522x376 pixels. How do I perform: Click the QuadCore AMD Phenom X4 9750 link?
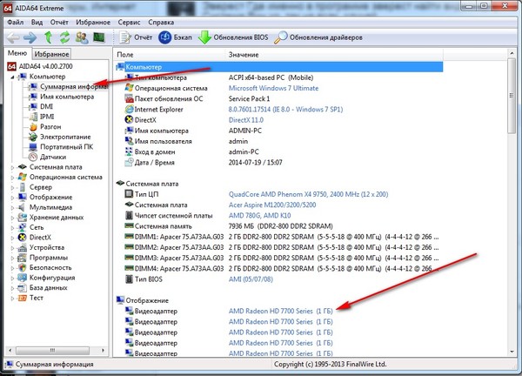297,193
